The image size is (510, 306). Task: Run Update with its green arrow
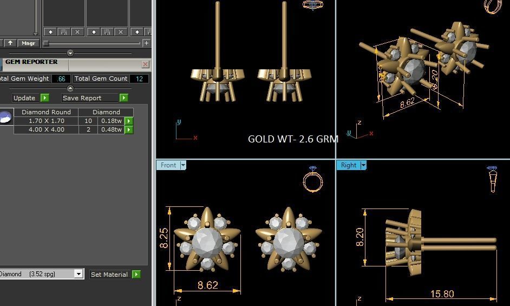44,98
